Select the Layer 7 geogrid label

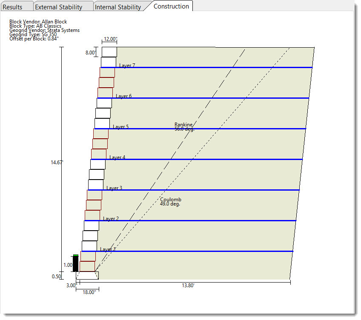click(x=127, y=66)
